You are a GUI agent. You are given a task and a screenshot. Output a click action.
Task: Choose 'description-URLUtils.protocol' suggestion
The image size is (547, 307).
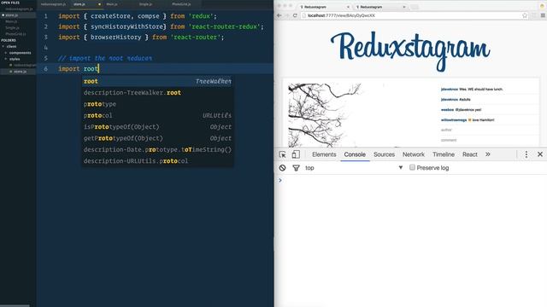tap(157, 161)
